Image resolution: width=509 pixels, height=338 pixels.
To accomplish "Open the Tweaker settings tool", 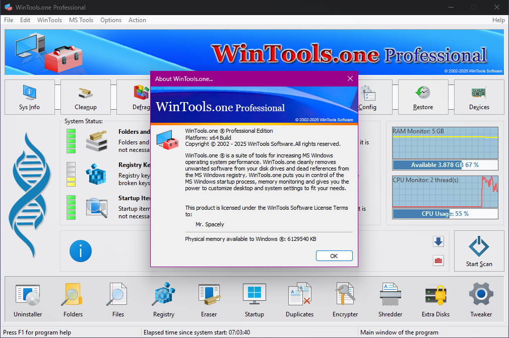I will click(x=481, y=300).
